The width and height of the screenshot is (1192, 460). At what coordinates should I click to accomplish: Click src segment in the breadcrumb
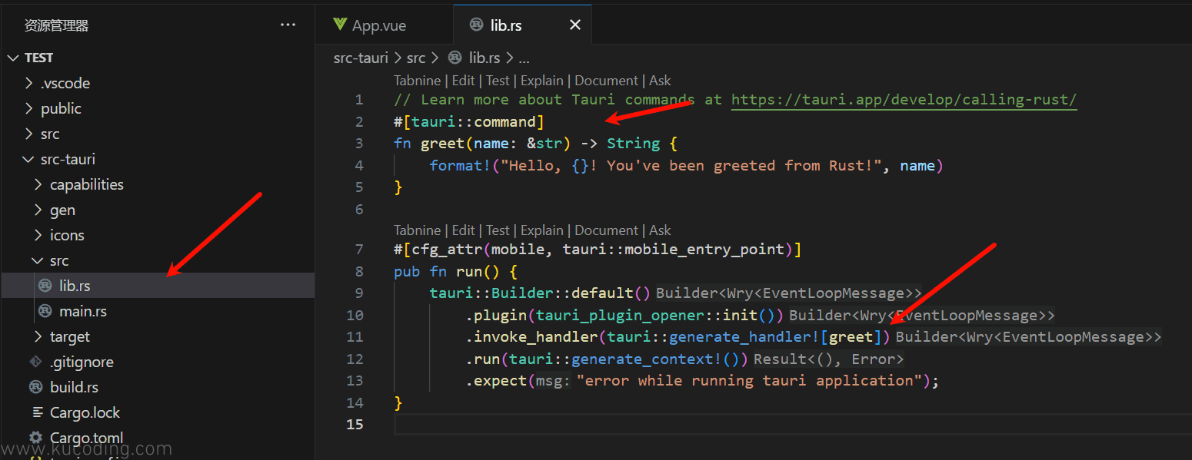pyautogui.click(x=416, y=58)
